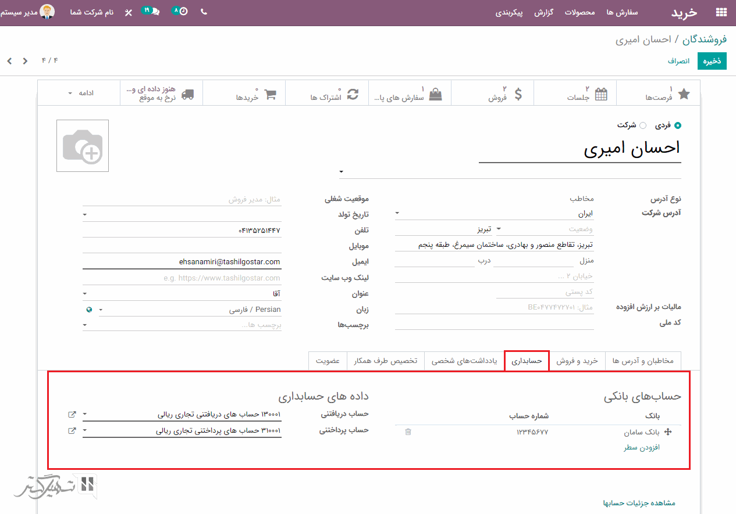This screenshot has width=736, height=514.
Task: Open the apps grid menu icon
Action: (x=721, y=12)
